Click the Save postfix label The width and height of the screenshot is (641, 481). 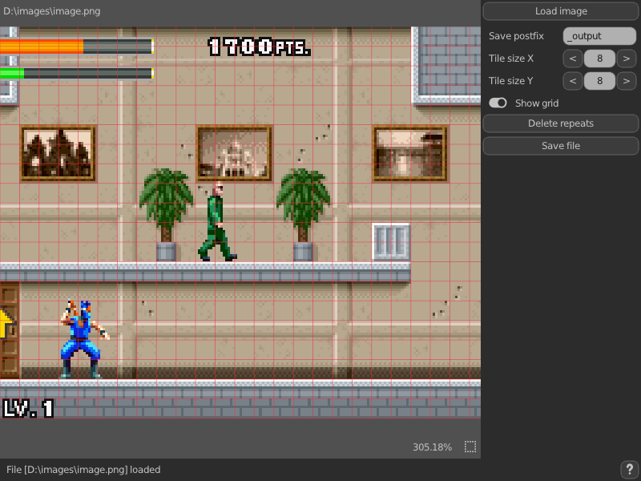(x=516, y=36)
